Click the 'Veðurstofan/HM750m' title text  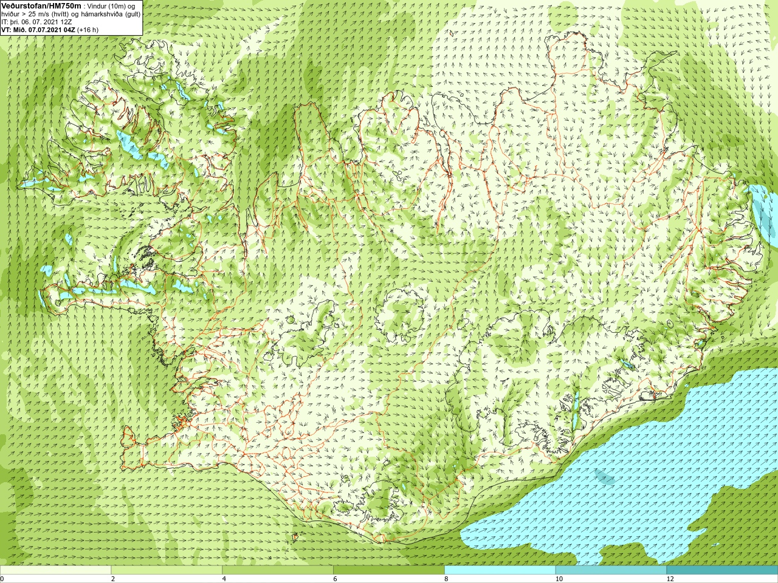(x=41, y=5)
